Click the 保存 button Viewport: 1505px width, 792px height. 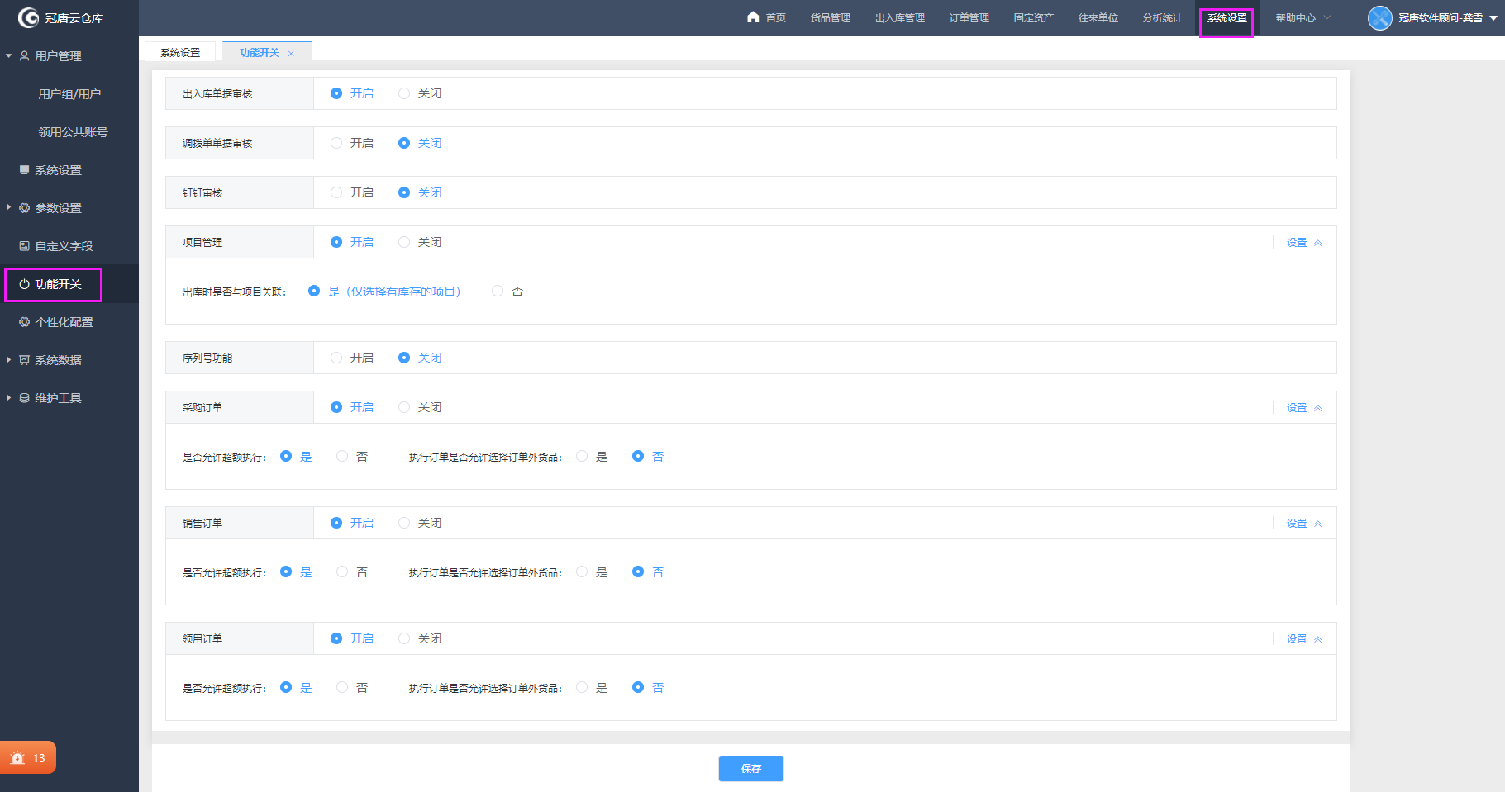pyautogui.click(x=750, y=768)
